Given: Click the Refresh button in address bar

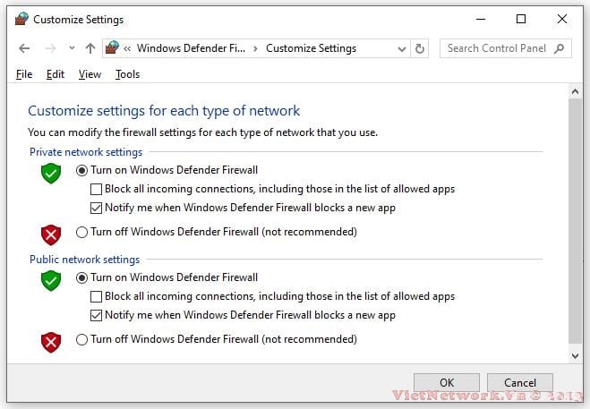Looking at the screenshot, I should 420,48.
